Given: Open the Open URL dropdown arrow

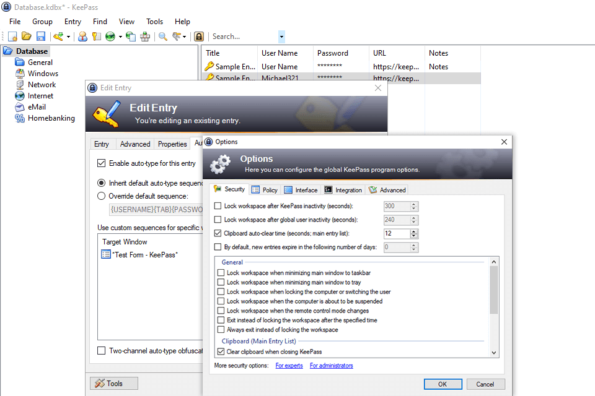Looking at the screenshot, I should tap(120, 37).
